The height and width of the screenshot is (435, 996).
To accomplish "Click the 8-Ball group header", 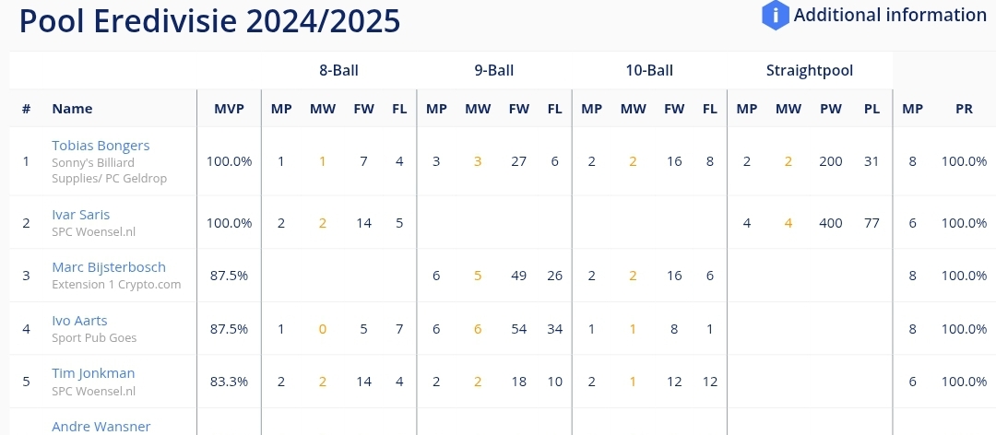I will click(338, 70).
